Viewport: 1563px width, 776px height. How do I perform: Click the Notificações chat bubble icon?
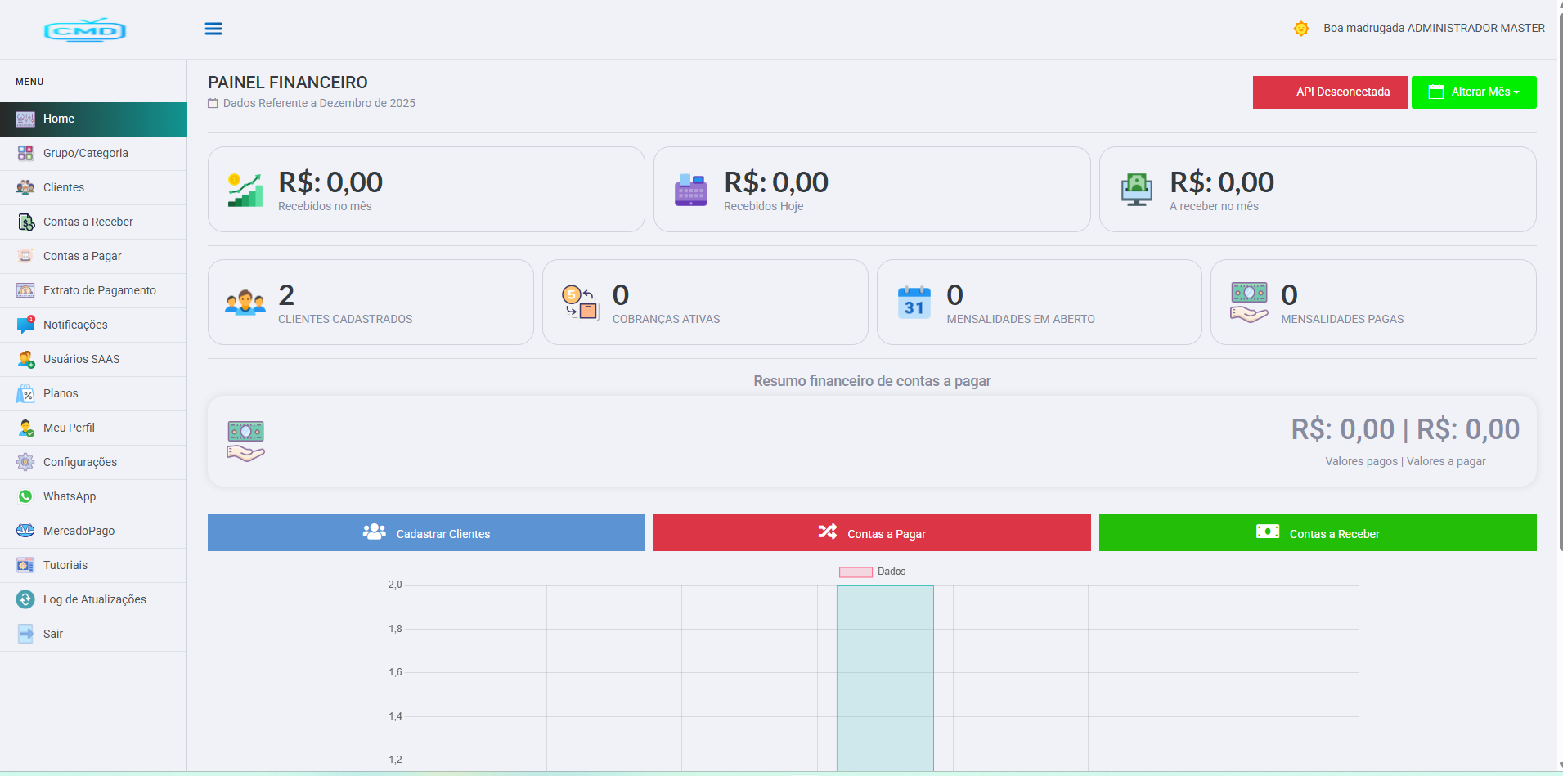(25, 325)
